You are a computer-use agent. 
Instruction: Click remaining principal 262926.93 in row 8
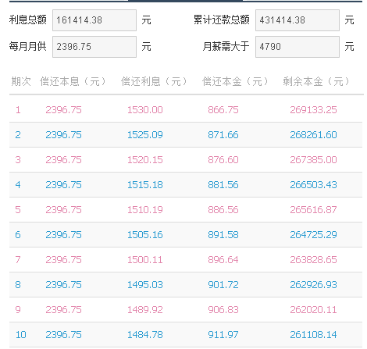[x=313, y=285]
